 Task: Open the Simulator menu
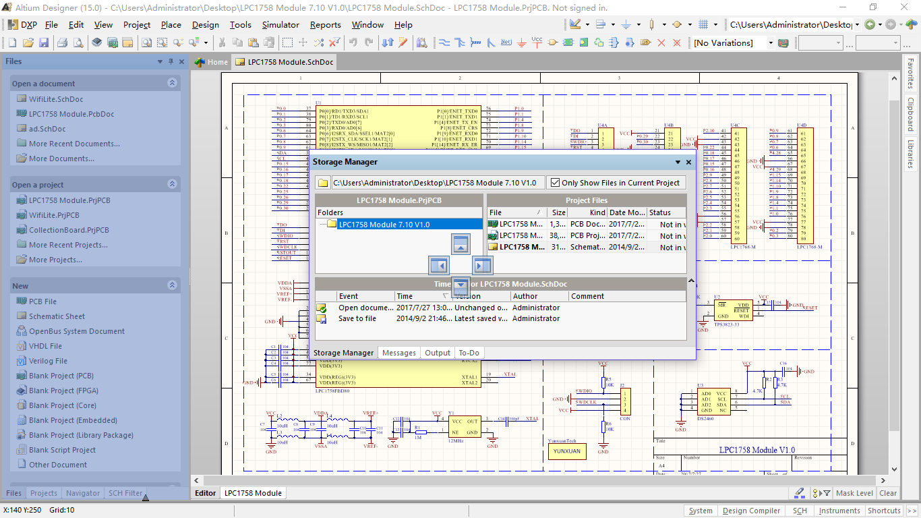pyautogui.click(x=280, y=24)
